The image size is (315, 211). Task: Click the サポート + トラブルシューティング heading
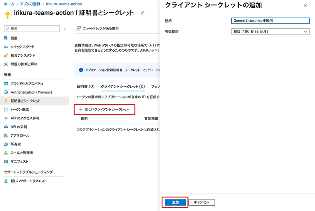pyautogui.click(x=28, y=172)
